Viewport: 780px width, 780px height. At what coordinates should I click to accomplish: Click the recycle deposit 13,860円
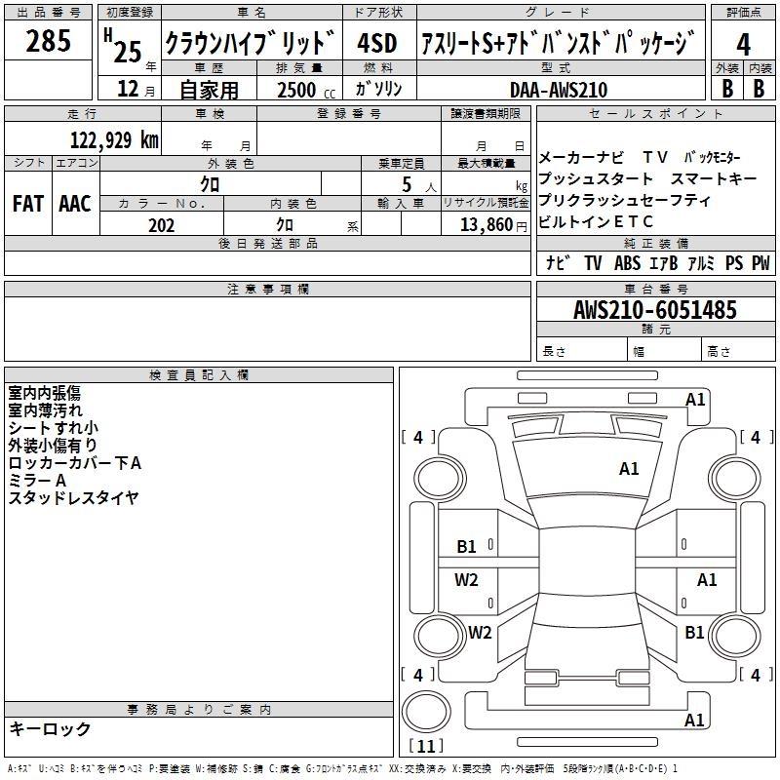click(x=493, y=225)
